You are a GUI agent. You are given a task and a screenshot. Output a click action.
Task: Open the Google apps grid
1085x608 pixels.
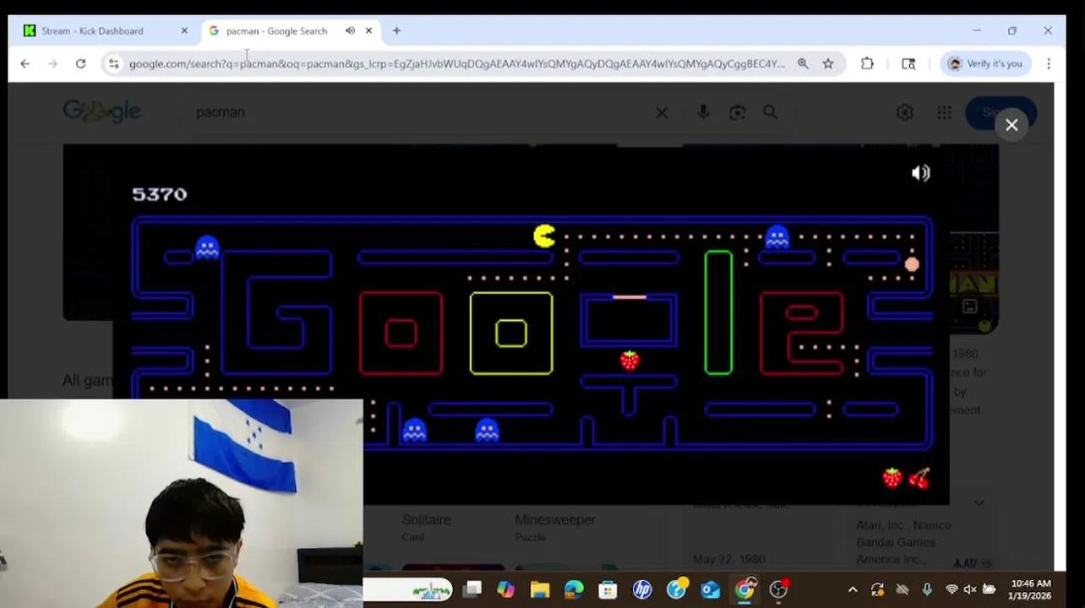click(944, 112)
